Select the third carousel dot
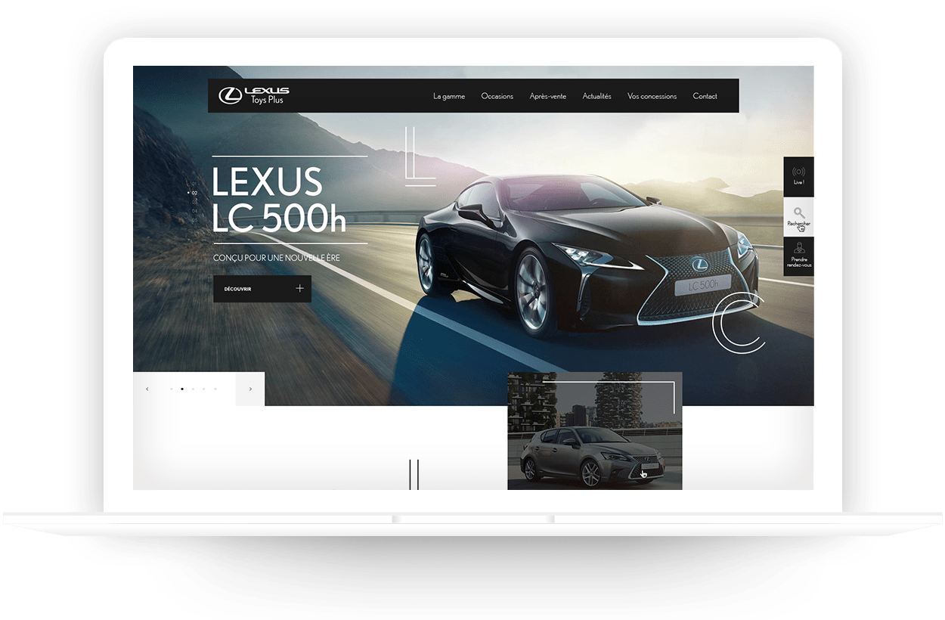The image size is (945, 620). [194, 389]
